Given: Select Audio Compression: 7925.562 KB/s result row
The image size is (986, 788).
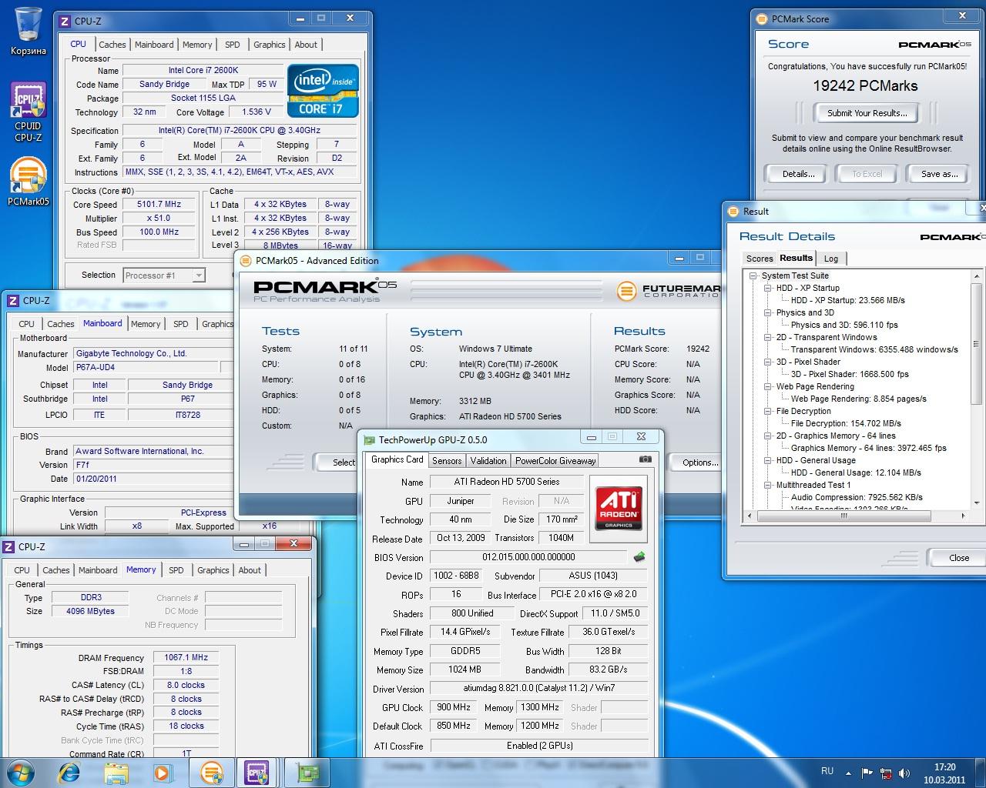Looking at the screenshot, I should pyautogui.click(x=857, y=497).
